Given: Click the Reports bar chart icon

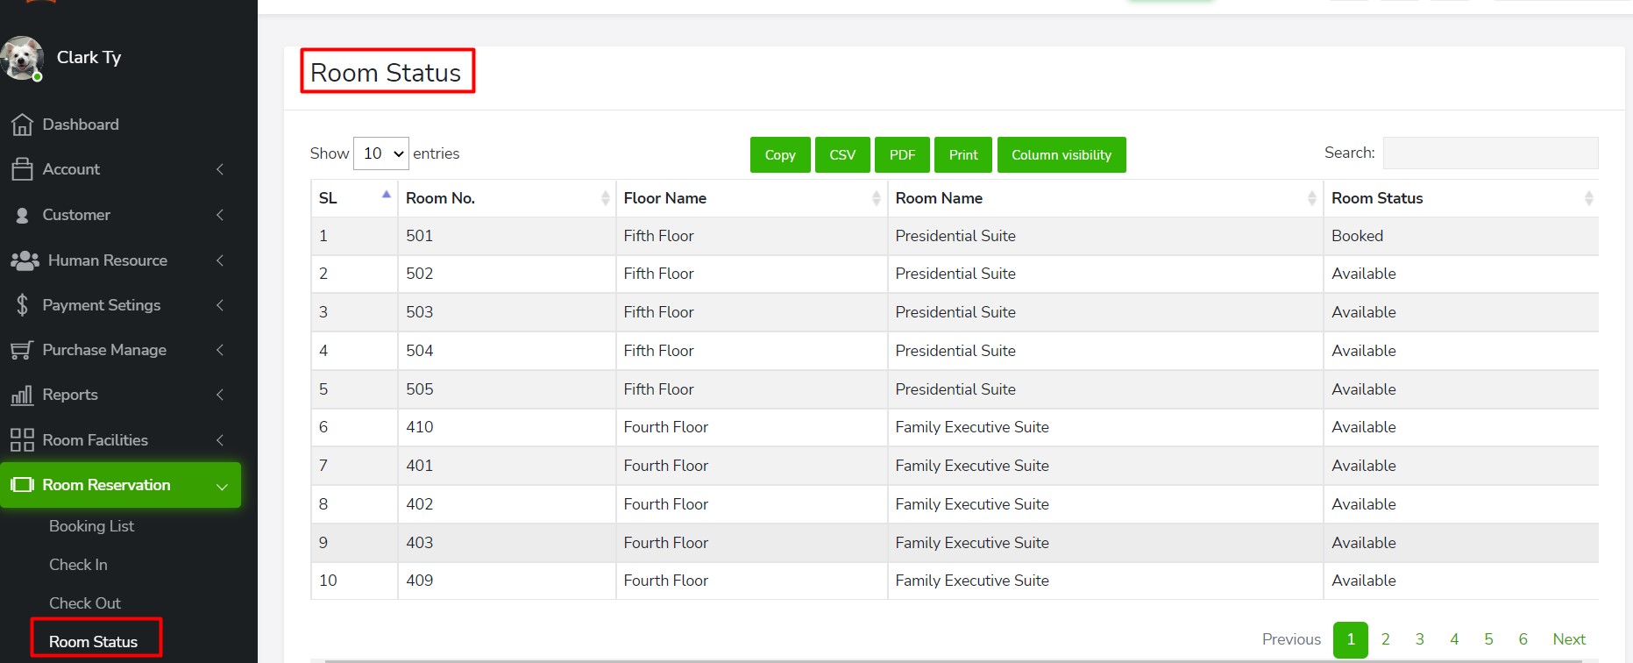Looking at the screenshot, I should pos(22,396).
